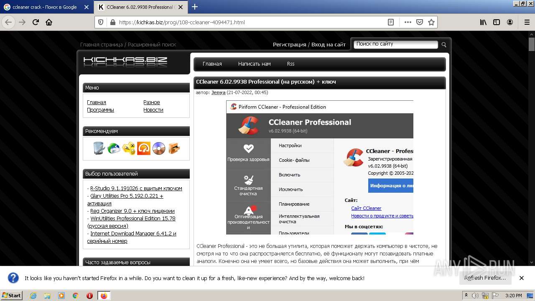Screen dimensions: 535x301
Task: Click Главная in the Меню block
Action: [97, 102]
